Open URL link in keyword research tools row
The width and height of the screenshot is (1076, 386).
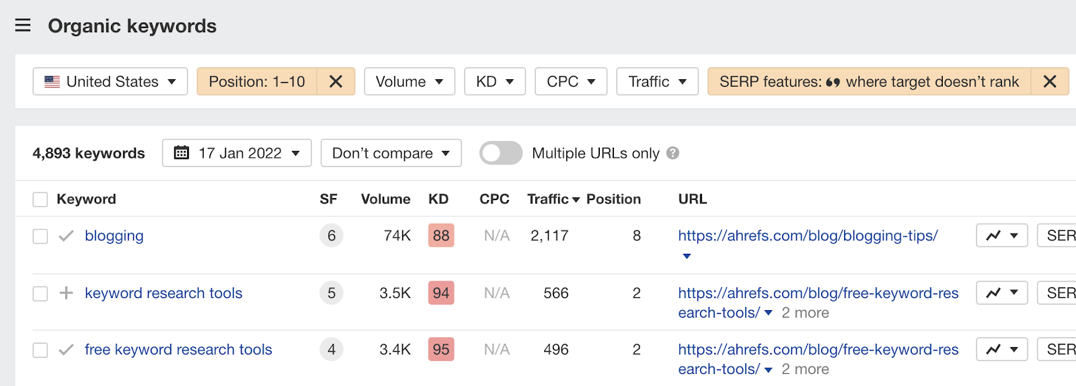coord(818,302)
